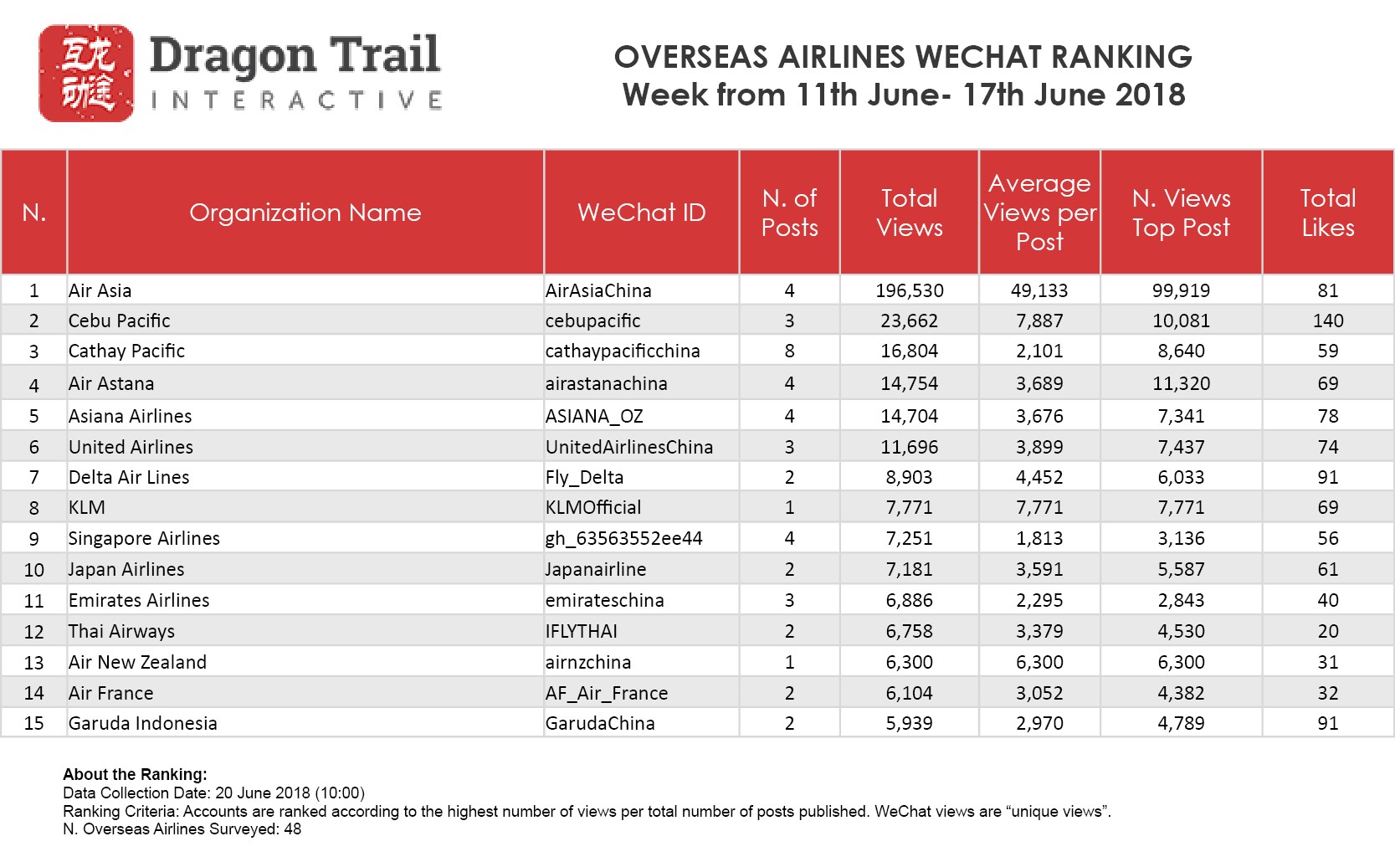Click the Dragon Trail Interactive wordmark
This screenshot has width=1395, height=867.
tap(295, 73)
